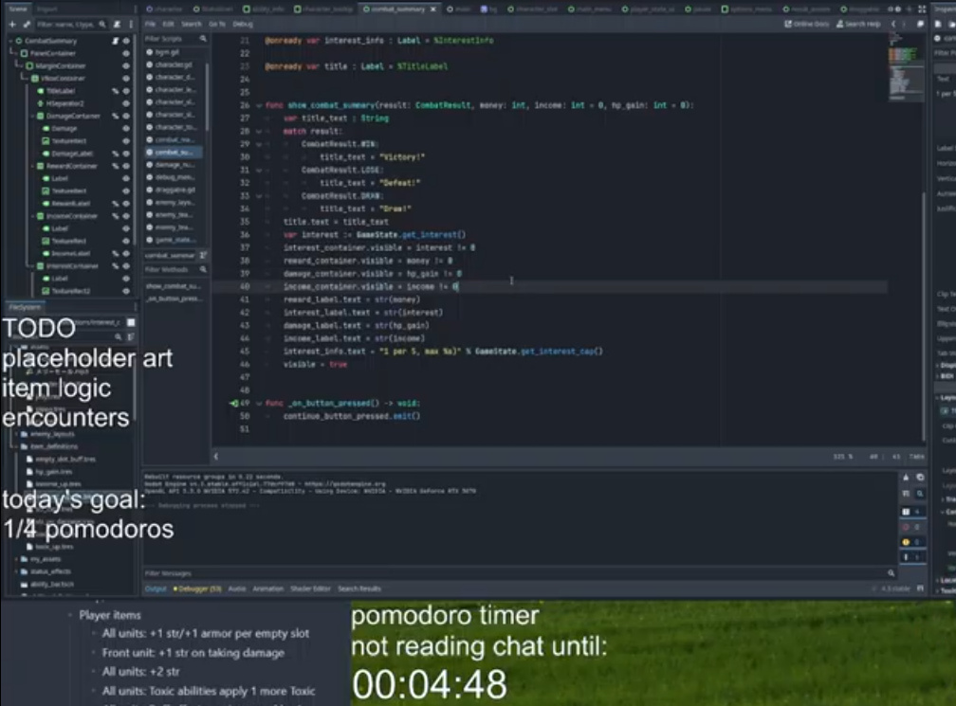Click the add new node plus icon
This screenshot has height=706, width=956.
coord(12,24)
